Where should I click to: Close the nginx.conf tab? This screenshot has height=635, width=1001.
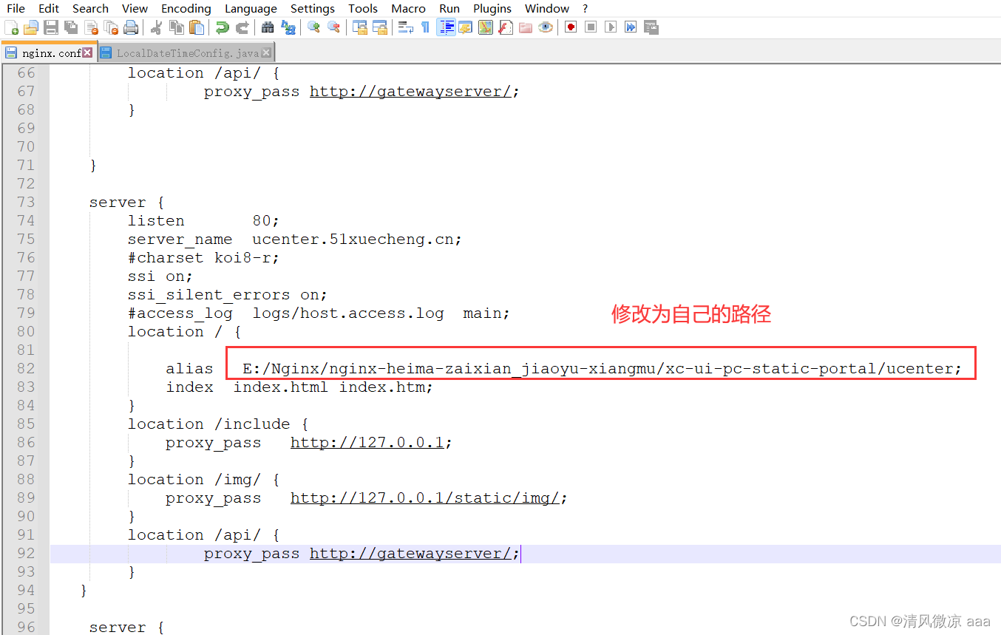point(88,52)
